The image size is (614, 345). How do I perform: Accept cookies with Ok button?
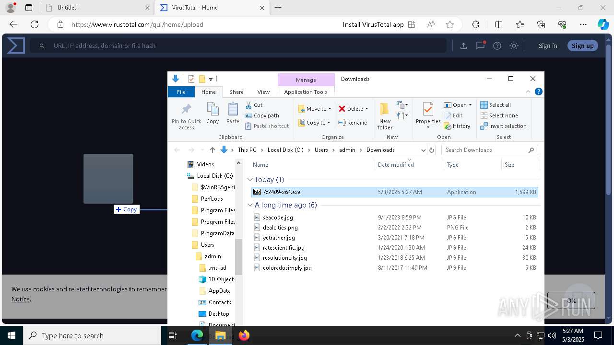click(571, 300)
